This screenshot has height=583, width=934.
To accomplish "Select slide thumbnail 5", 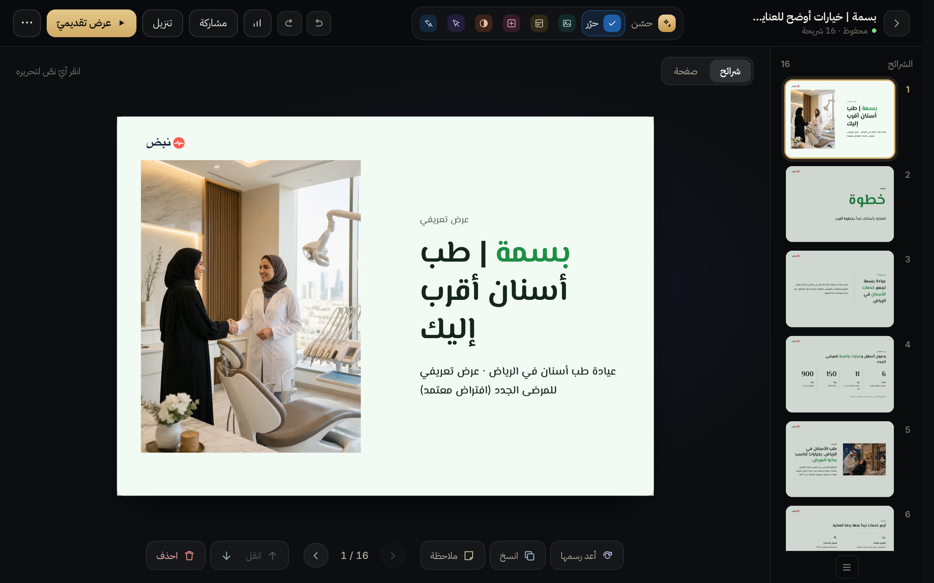I will pos(840,459).
